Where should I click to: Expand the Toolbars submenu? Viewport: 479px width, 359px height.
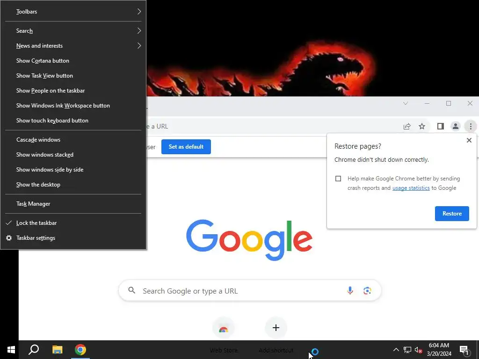[x=73, y=12]
